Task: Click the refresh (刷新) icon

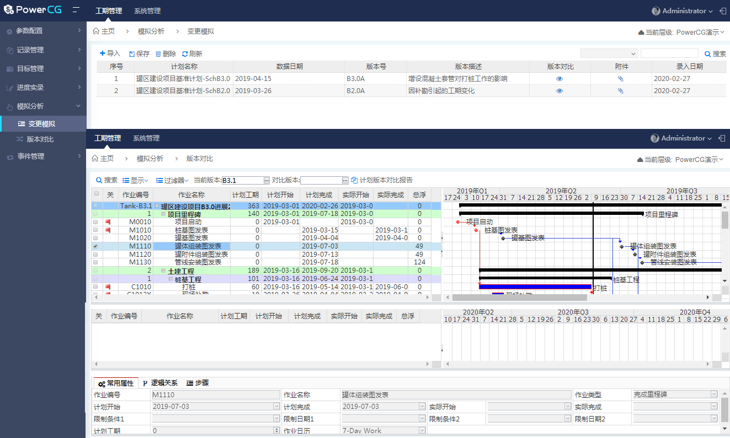Action: coord(185,54)
